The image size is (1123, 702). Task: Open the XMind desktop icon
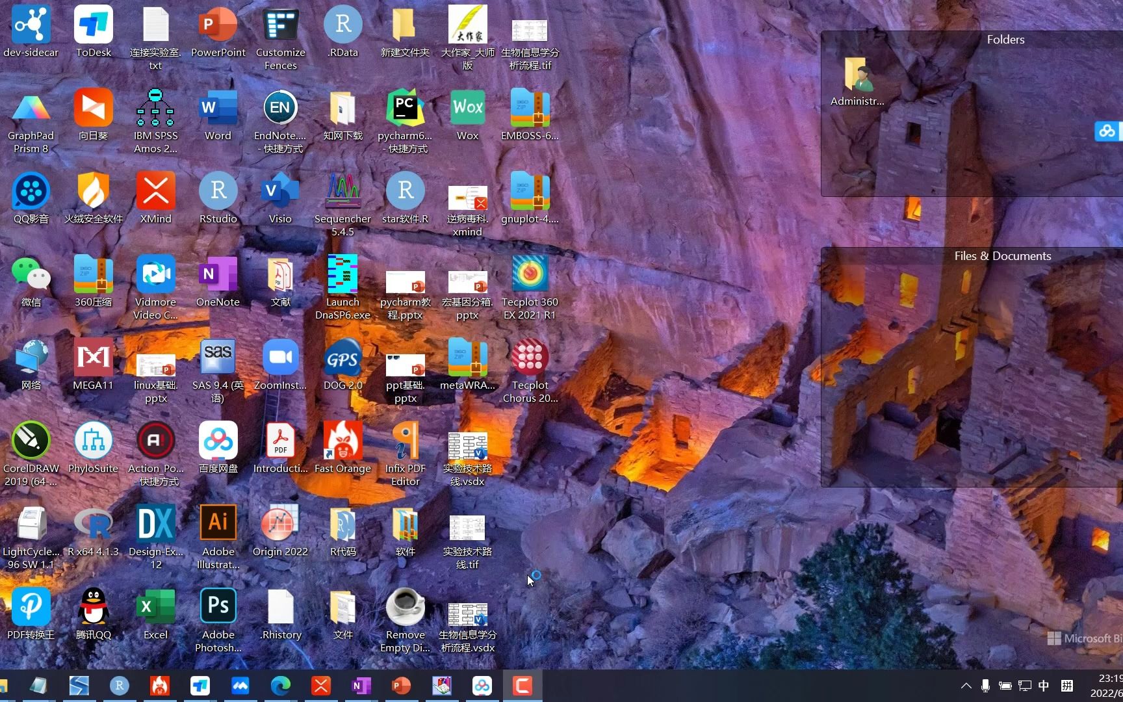click(x=156, y=198)
